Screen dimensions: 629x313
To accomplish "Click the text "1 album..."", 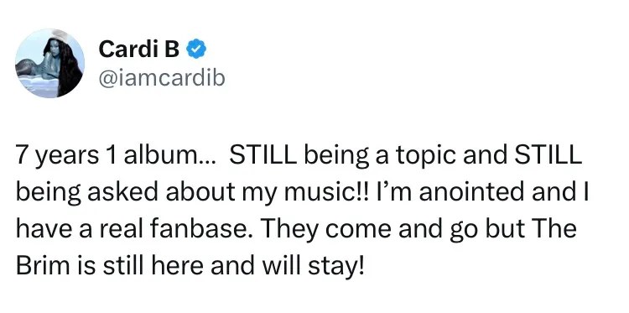I will coord(160,156).
